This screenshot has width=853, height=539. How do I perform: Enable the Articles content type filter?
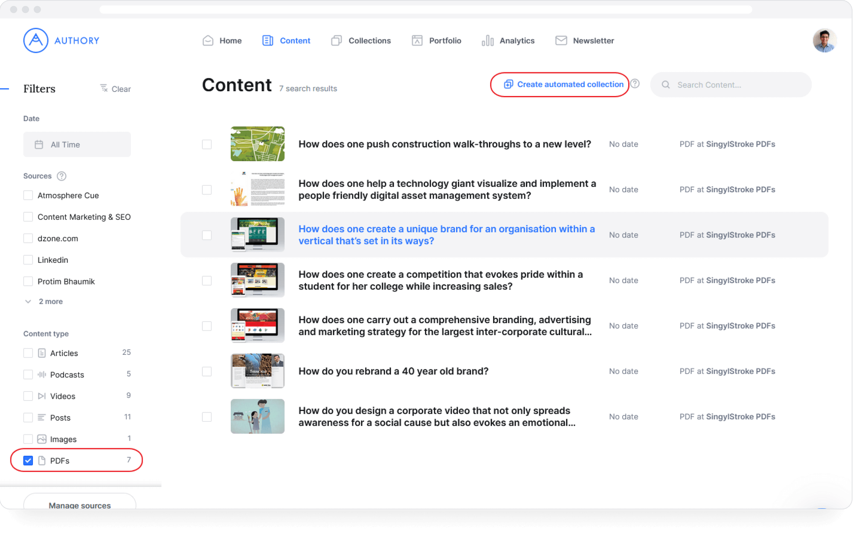coord(28,353)
